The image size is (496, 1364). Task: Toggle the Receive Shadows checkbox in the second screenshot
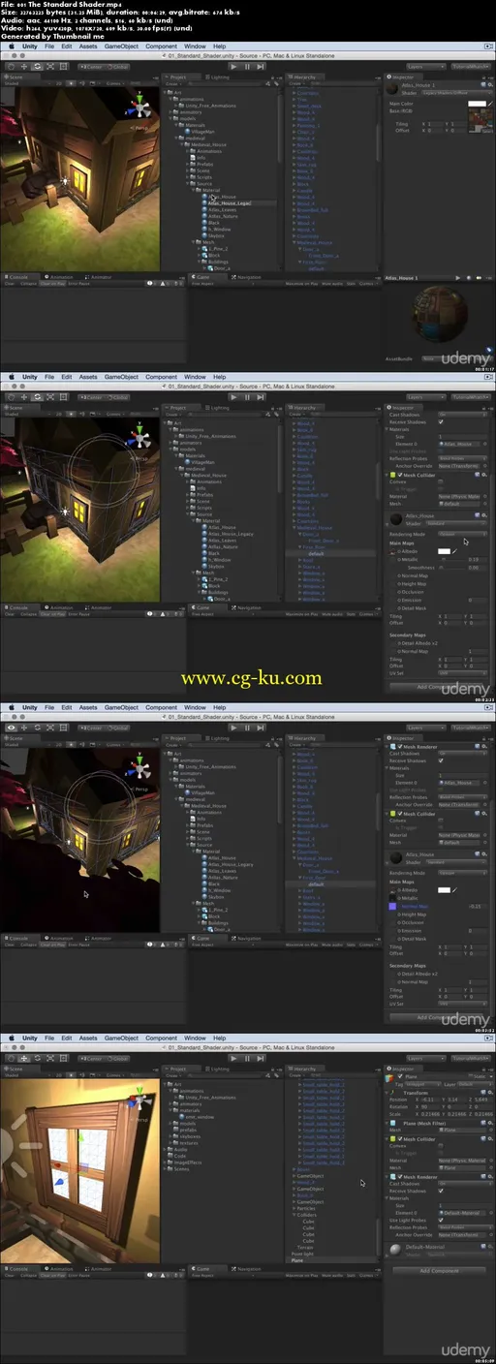pyautogui.click(x=441, y=422)
